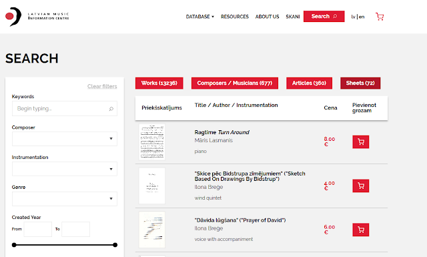Viewport: 427px width, 257px height.
Task: Open Skice pēc Bidstrupa sheet preview thumbnail
Action: [152, 186]
